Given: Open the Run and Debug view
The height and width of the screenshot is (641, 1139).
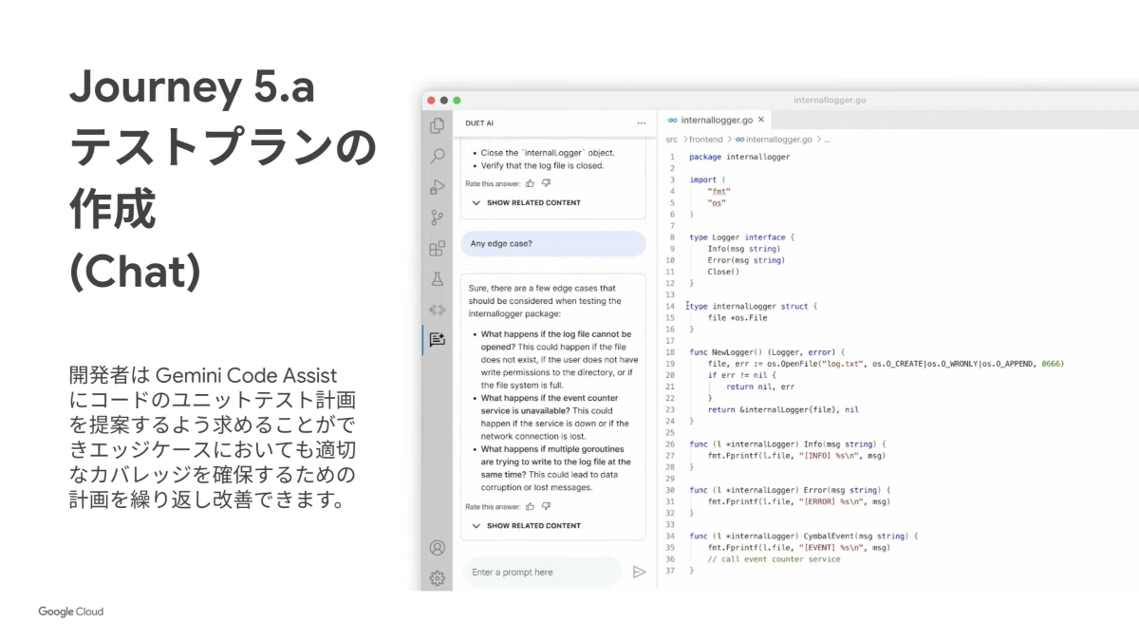Looking at the screenshot, I should coord(437,186).
